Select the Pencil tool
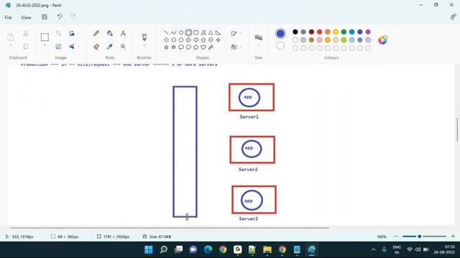This screenshot has width=460, height=258. click(96, 34)
